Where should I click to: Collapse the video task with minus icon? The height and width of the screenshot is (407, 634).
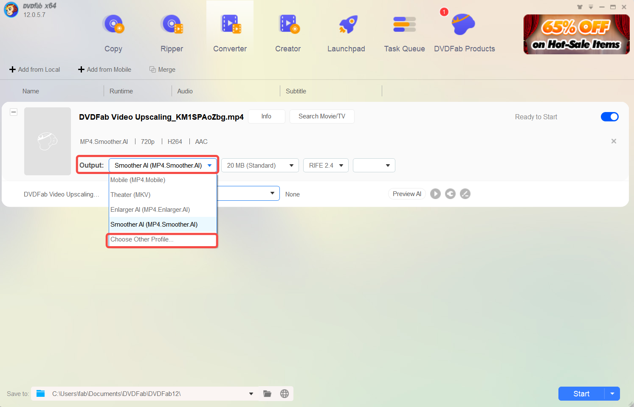(x=14, y=112)
